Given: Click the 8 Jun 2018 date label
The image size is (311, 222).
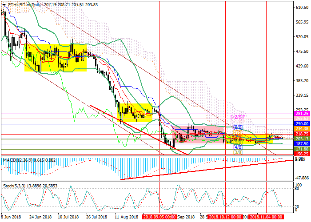Looking at the screenshot, I should [x=11, y=217].
